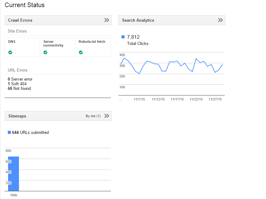Image resolution: width=266 pixels, height=199 pixels.
Task: Open the Sitemaps panel header
Action: [17, 116]
